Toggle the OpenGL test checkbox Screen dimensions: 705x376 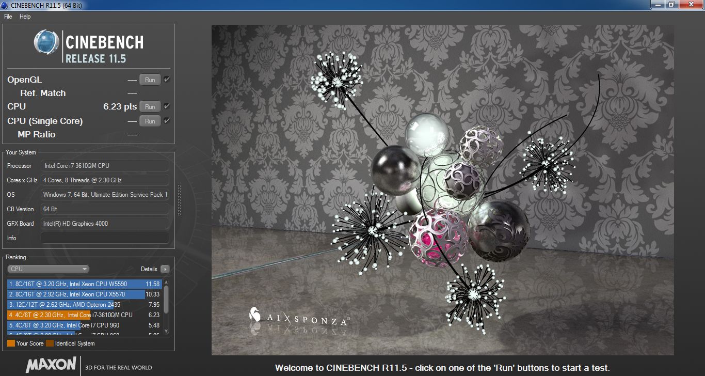coord(167,80)
